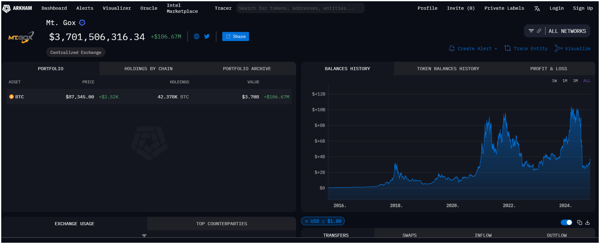The width and height of the screenshot is (600, 244).
Task: Click the filter lines icon beside All Networks
Action: (x=531, y=31)
